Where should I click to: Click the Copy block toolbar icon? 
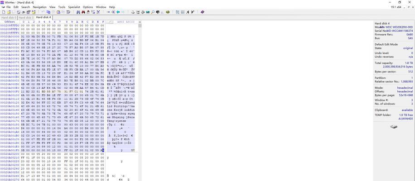coord(48,12)
